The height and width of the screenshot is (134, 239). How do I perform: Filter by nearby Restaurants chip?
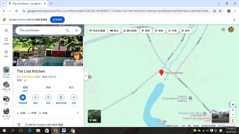98,31
